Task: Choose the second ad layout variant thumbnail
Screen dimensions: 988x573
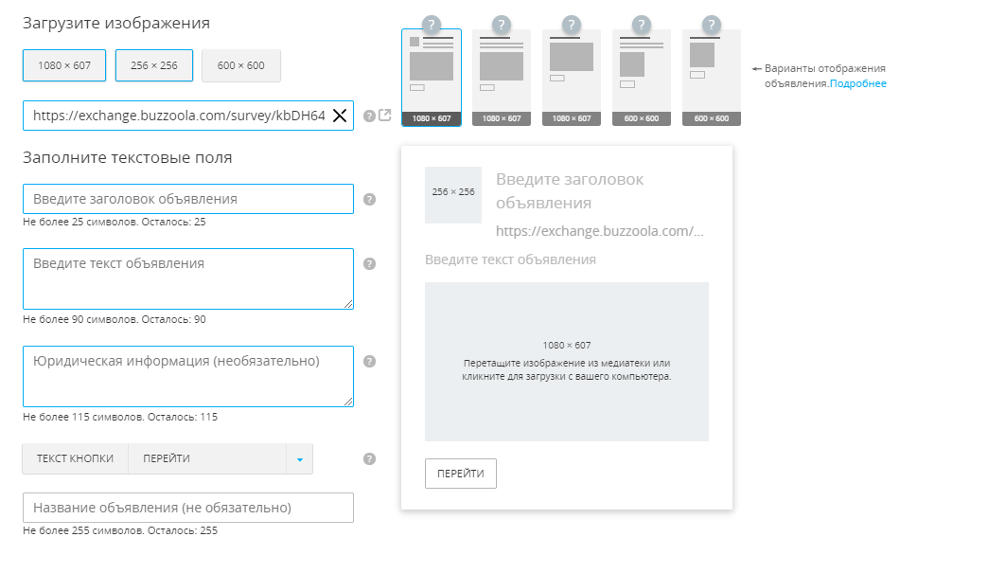Action: point(502,78)
